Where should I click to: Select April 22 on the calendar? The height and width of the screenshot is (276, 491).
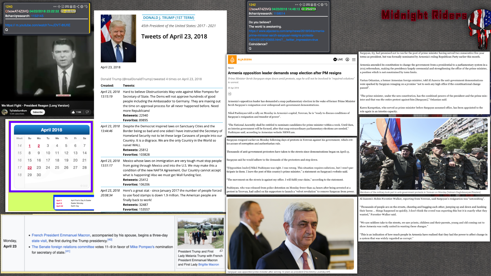(x=30, y=168)
